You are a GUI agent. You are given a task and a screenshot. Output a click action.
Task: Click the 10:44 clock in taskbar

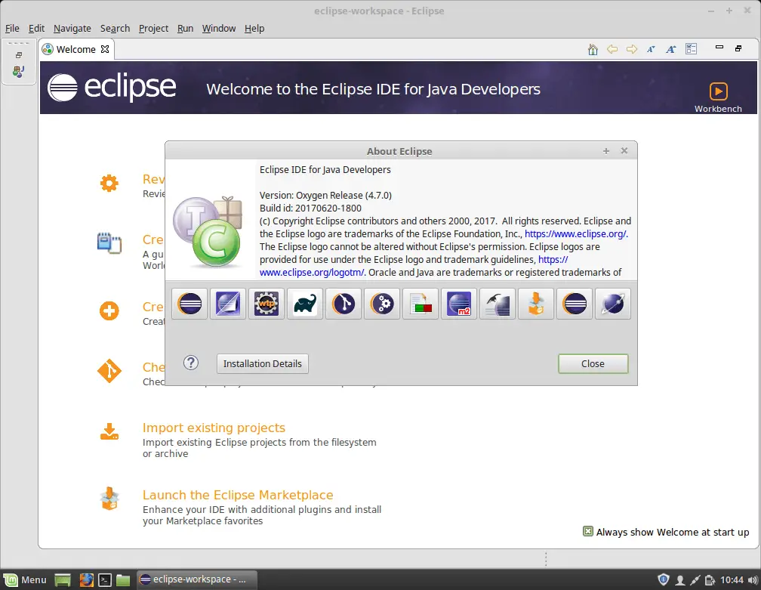[x=732, y=580]
